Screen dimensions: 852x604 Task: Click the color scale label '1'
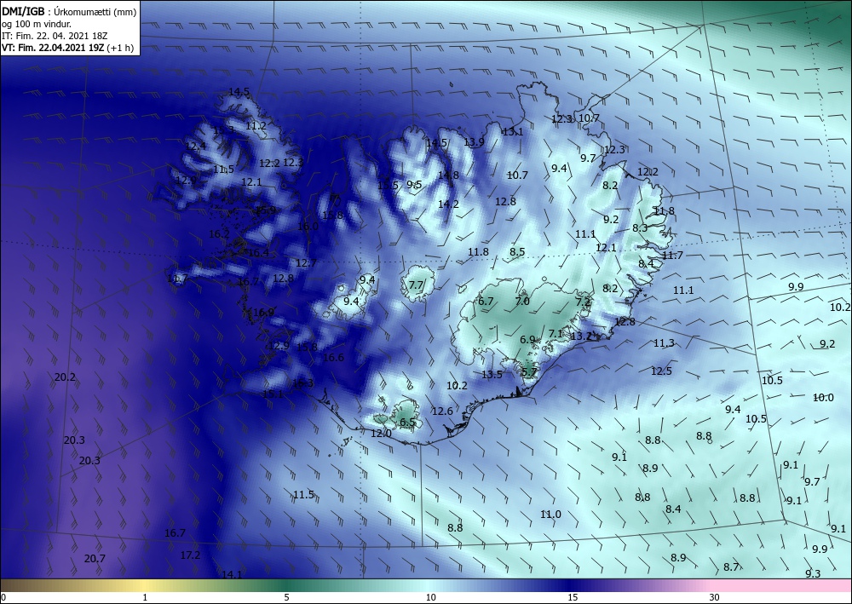click(145, 597)
